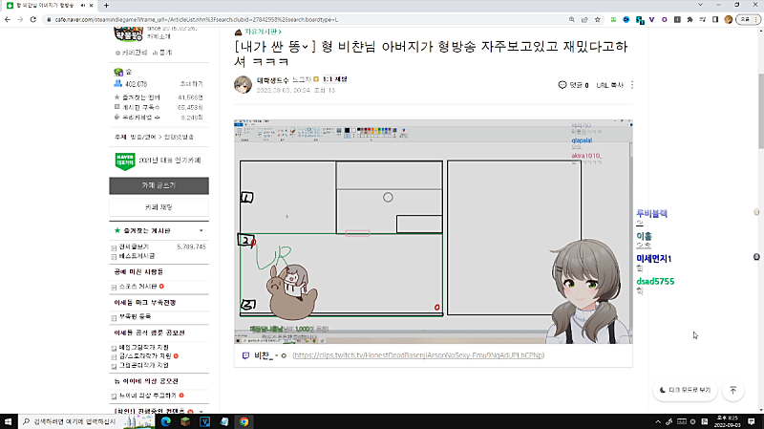
Task: Reload the page with the refresh icon
Action: tap(32, 19)
